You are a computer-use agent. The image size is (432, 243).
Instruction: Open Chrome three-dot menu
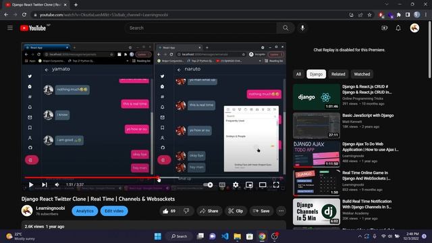coord(426,15)
